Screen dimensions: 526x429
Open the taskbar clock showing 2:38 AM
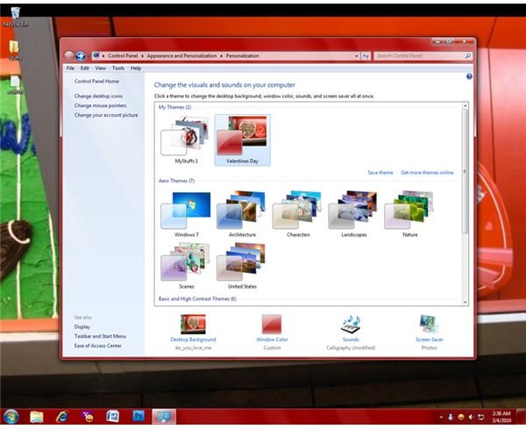coord(501,417)
